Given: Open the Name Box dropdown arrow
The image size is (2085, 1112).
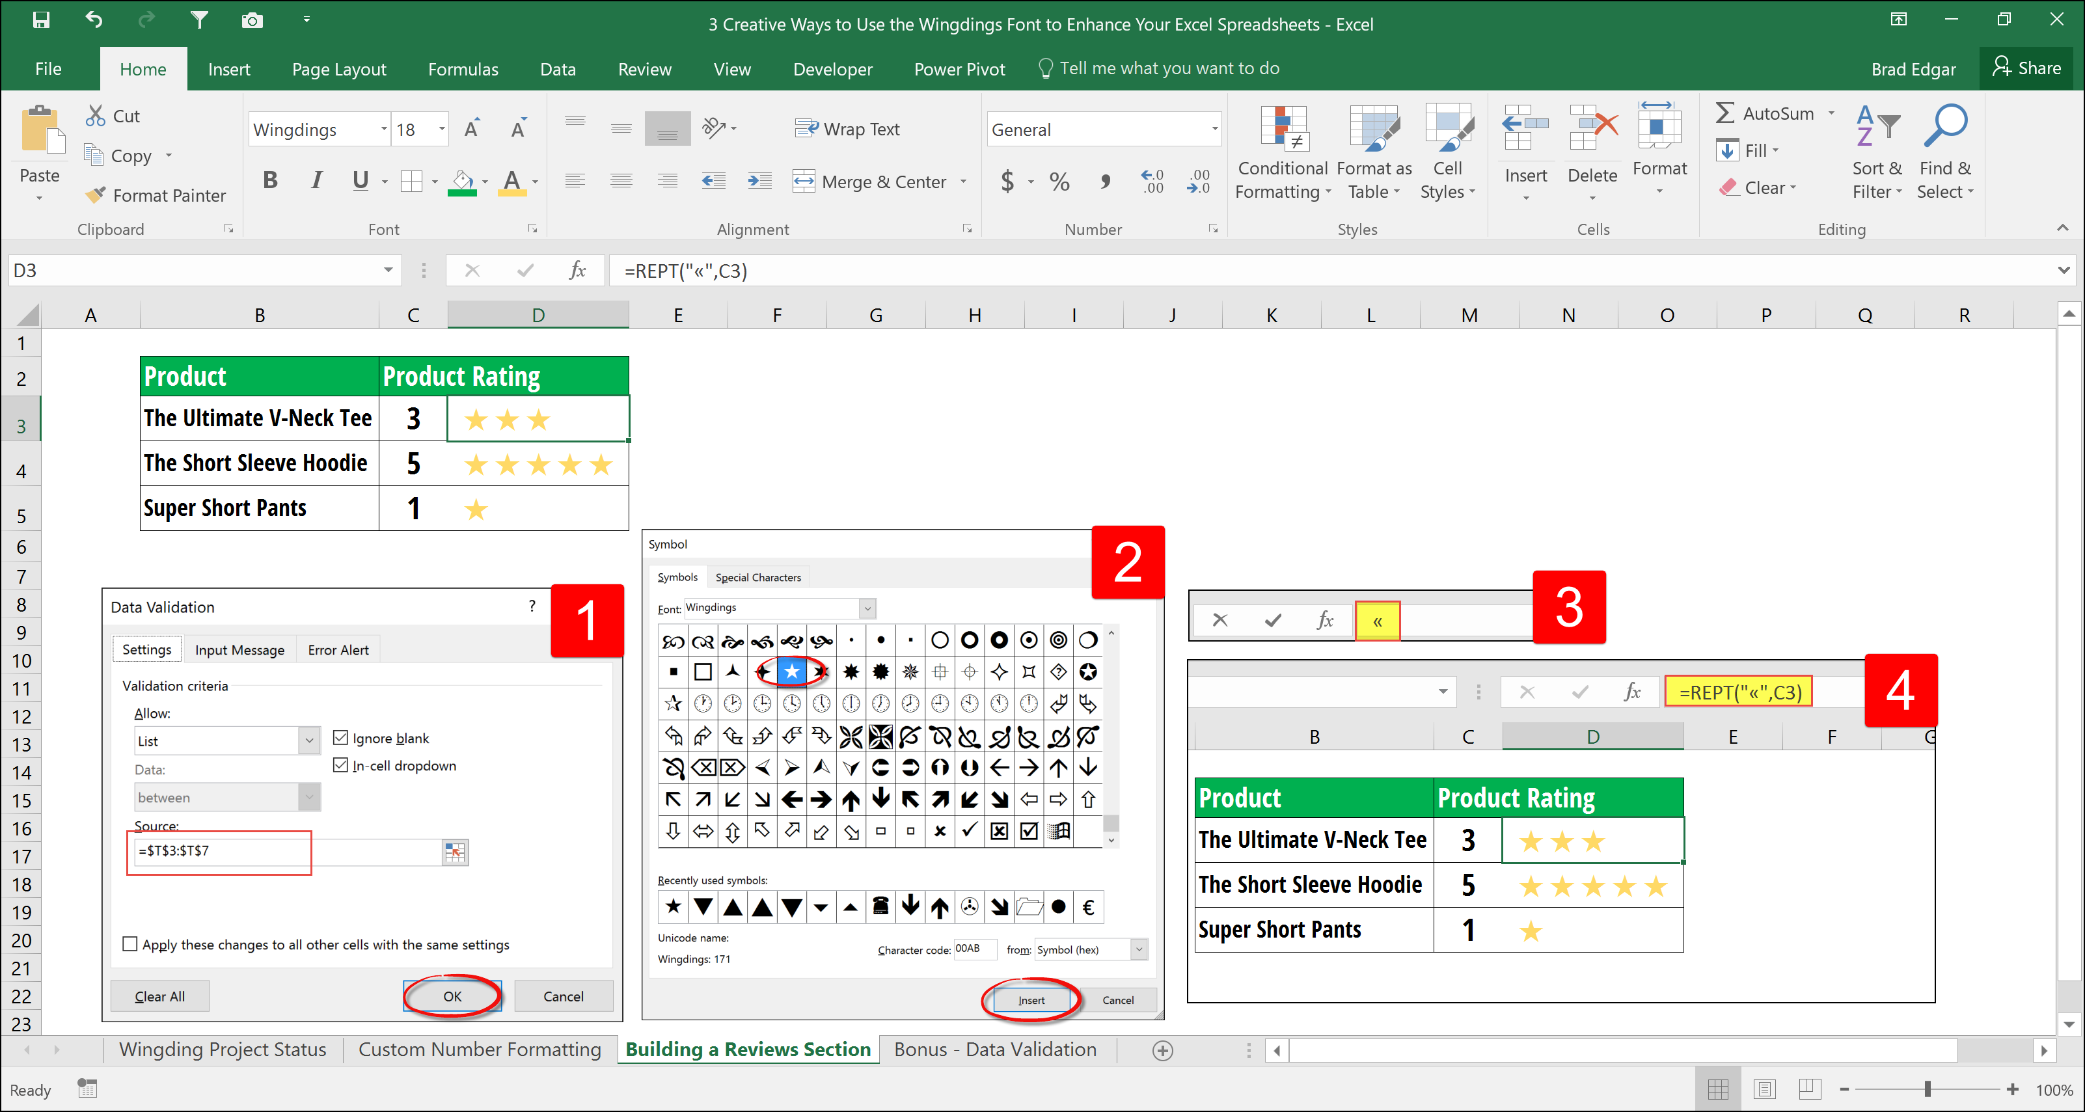Looking at the screenshot, I should click(x=388, y=270).
